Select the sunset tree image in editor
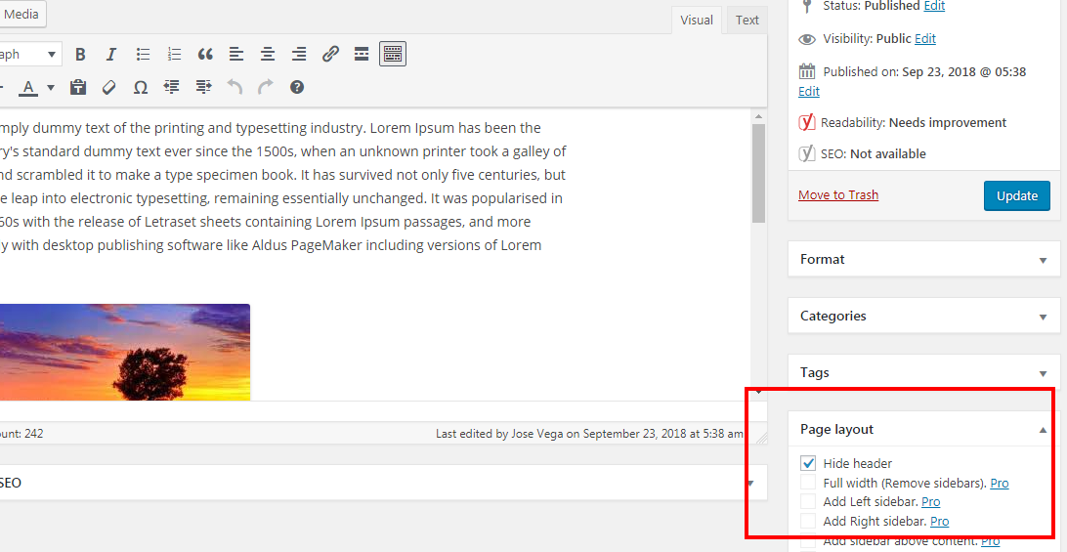 125,352
